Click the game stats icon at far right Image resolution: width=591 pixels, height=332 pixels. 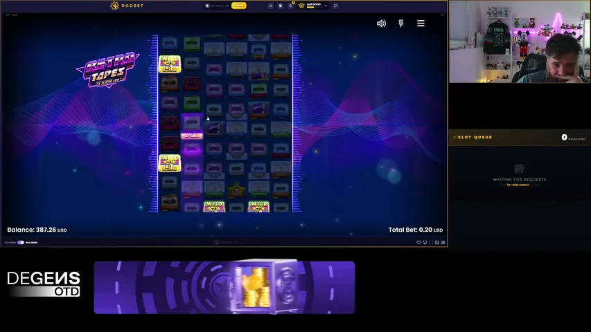443,242
